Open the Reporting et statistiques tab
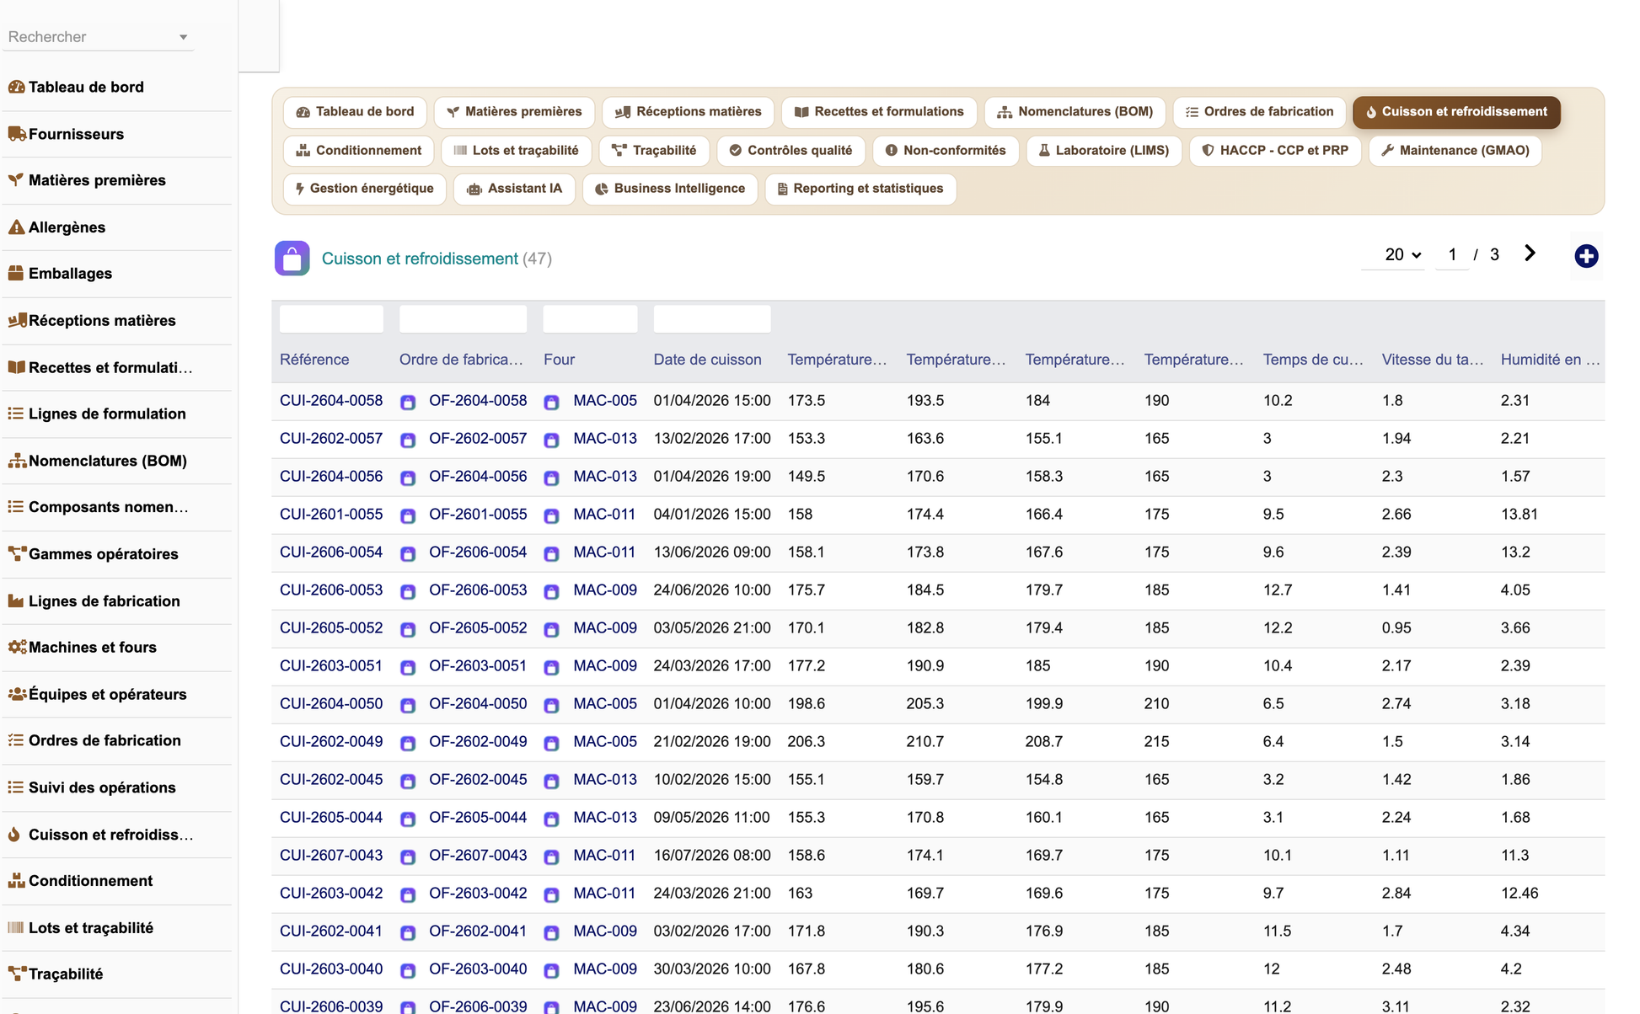The height and width of the screenshot is (1014, 1640). (x=860, y=189)
